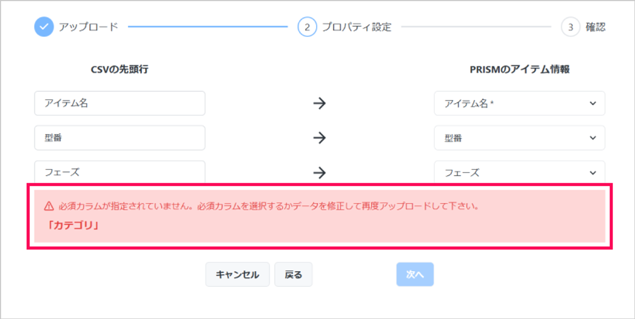Click the 型番 CSV header field
The image size is (635, 319).
click(120, 138)
